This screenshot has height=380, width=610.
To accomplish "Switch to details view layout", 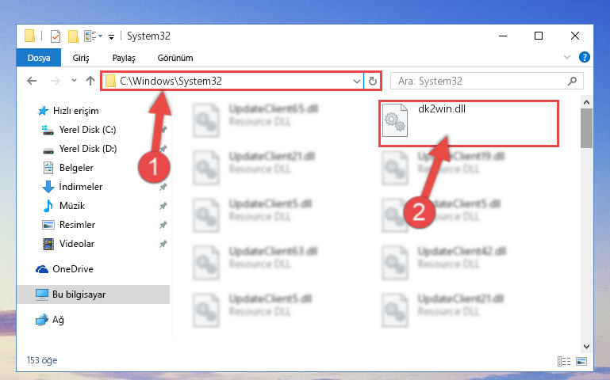I will [564, 361].
